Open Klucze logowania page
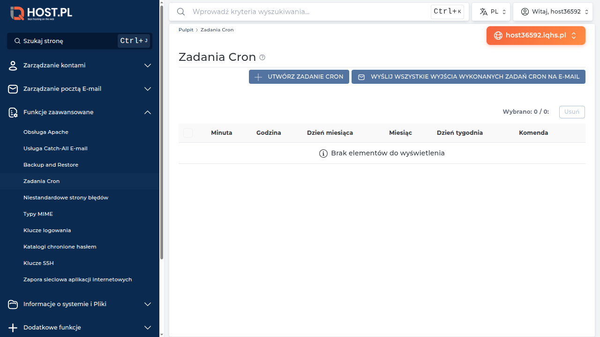The height and width of the screenshot is (337, 600). pos(47,230)
